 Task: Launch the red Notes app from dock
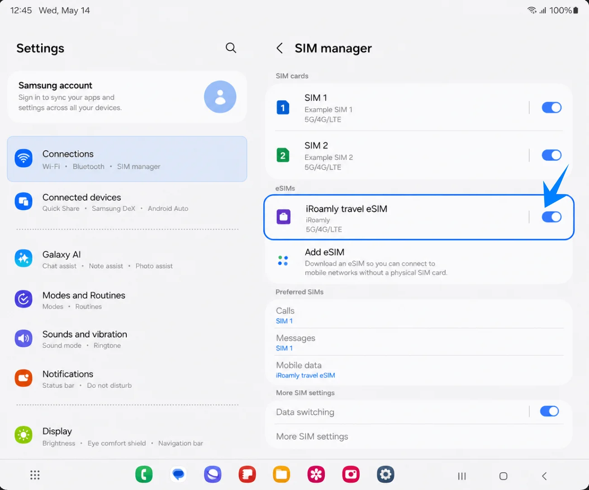247,475
